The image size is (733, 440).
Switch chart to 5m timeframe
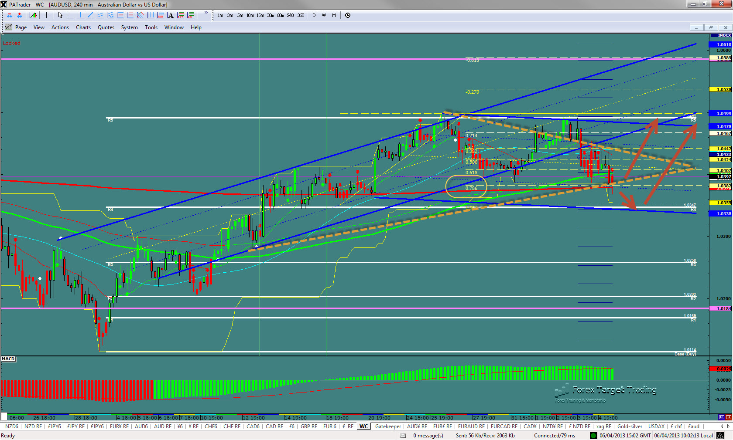(240, 15)
